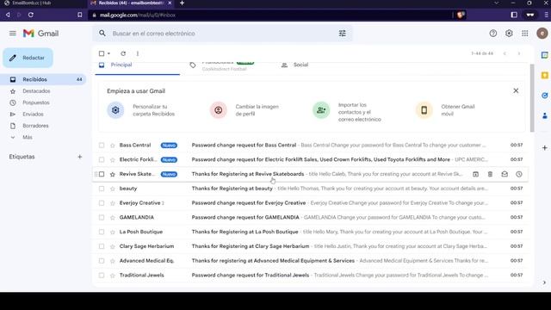Screen dimensions: 551x310
Task: Open Calendar in the side panel
Action: point(545,55)
